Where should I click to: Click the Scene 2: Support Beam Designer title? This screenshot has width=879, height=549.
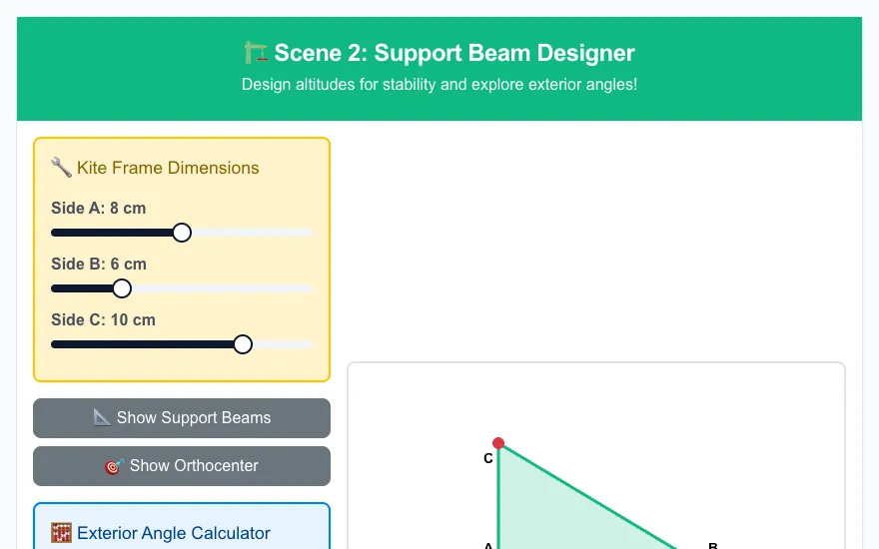click(454, 53)
